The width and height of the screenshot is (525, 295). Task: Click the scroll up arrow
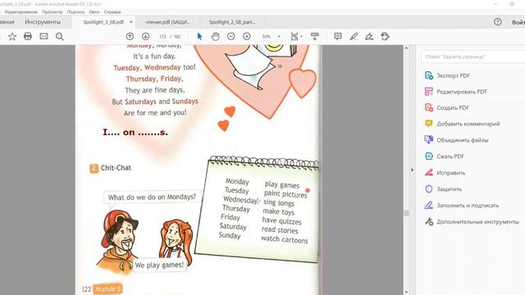click(407, 48)
